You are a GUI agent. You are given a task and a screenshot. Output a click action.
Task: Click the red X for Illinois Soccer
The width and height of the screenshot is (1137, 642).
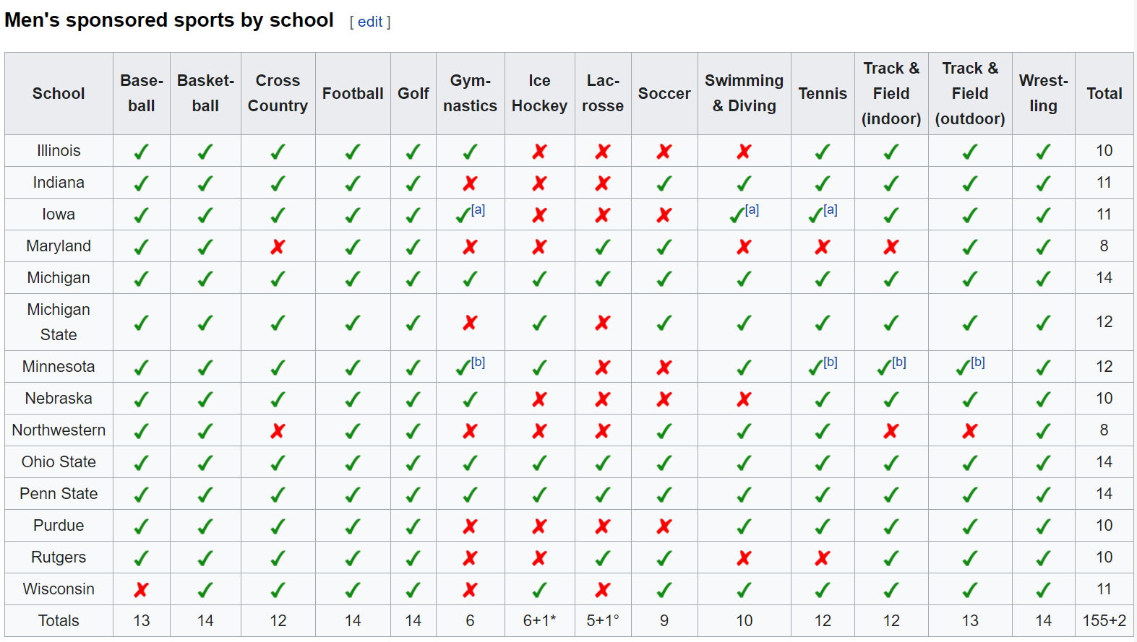(664, 152)
